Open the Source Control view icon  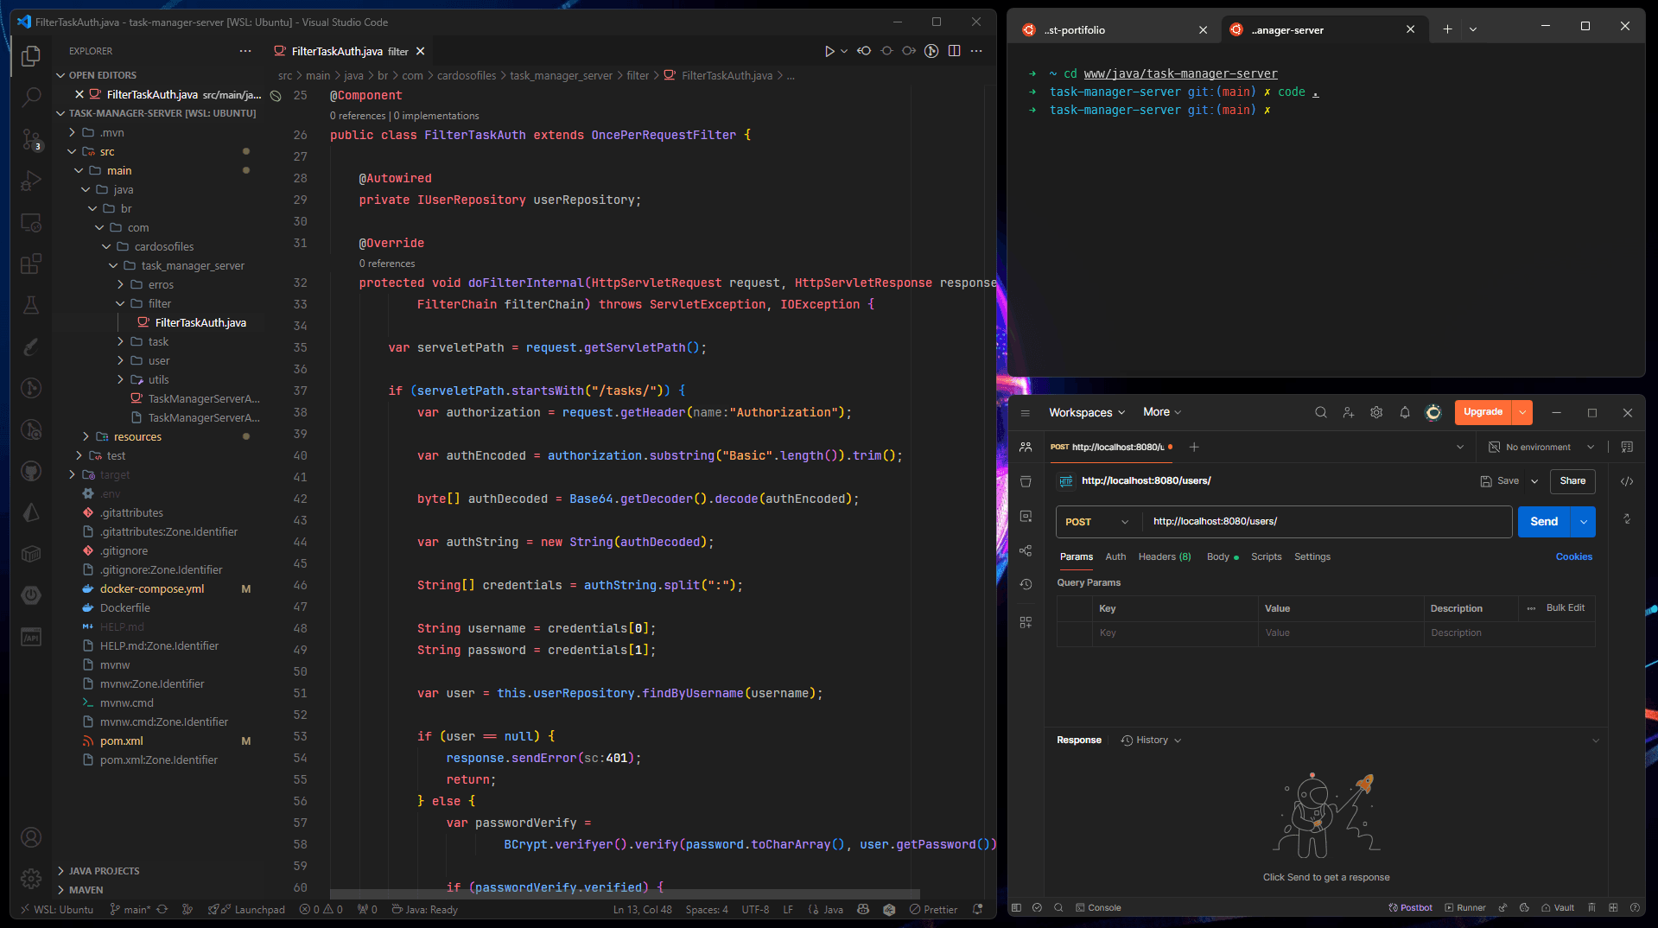(31, 138)
